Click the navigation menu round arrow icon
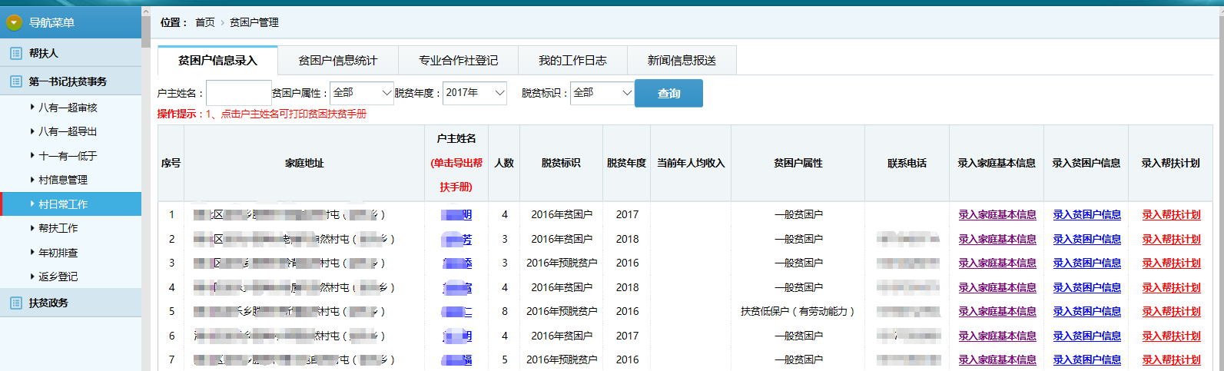1224x371 pixels. [x=14, y=23]
